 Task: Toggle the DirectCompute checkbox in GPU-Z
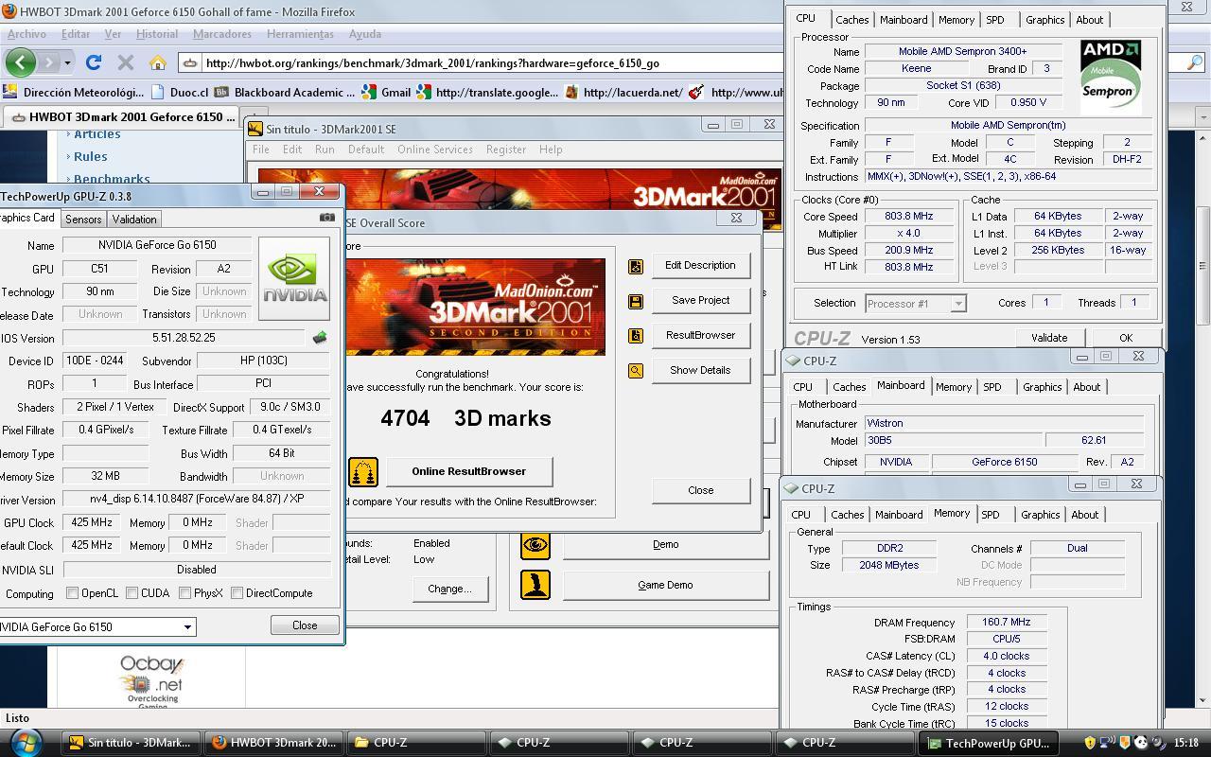237,593
